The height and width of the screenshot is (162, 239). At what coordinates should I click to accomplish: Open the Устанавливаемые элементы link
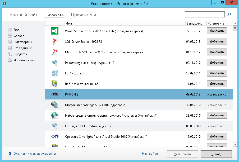35,154
